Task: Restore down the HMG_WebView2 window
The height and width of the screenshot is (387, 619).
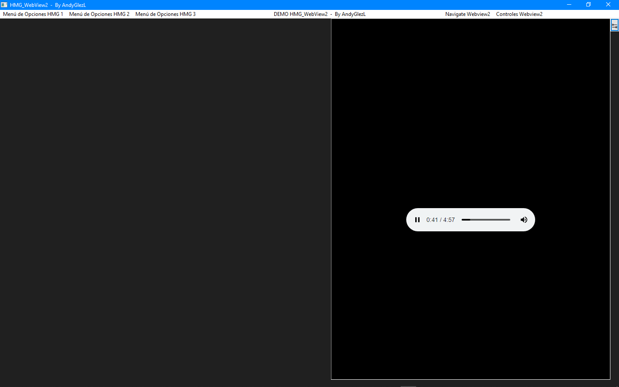Action: click(x=588, y=5)
